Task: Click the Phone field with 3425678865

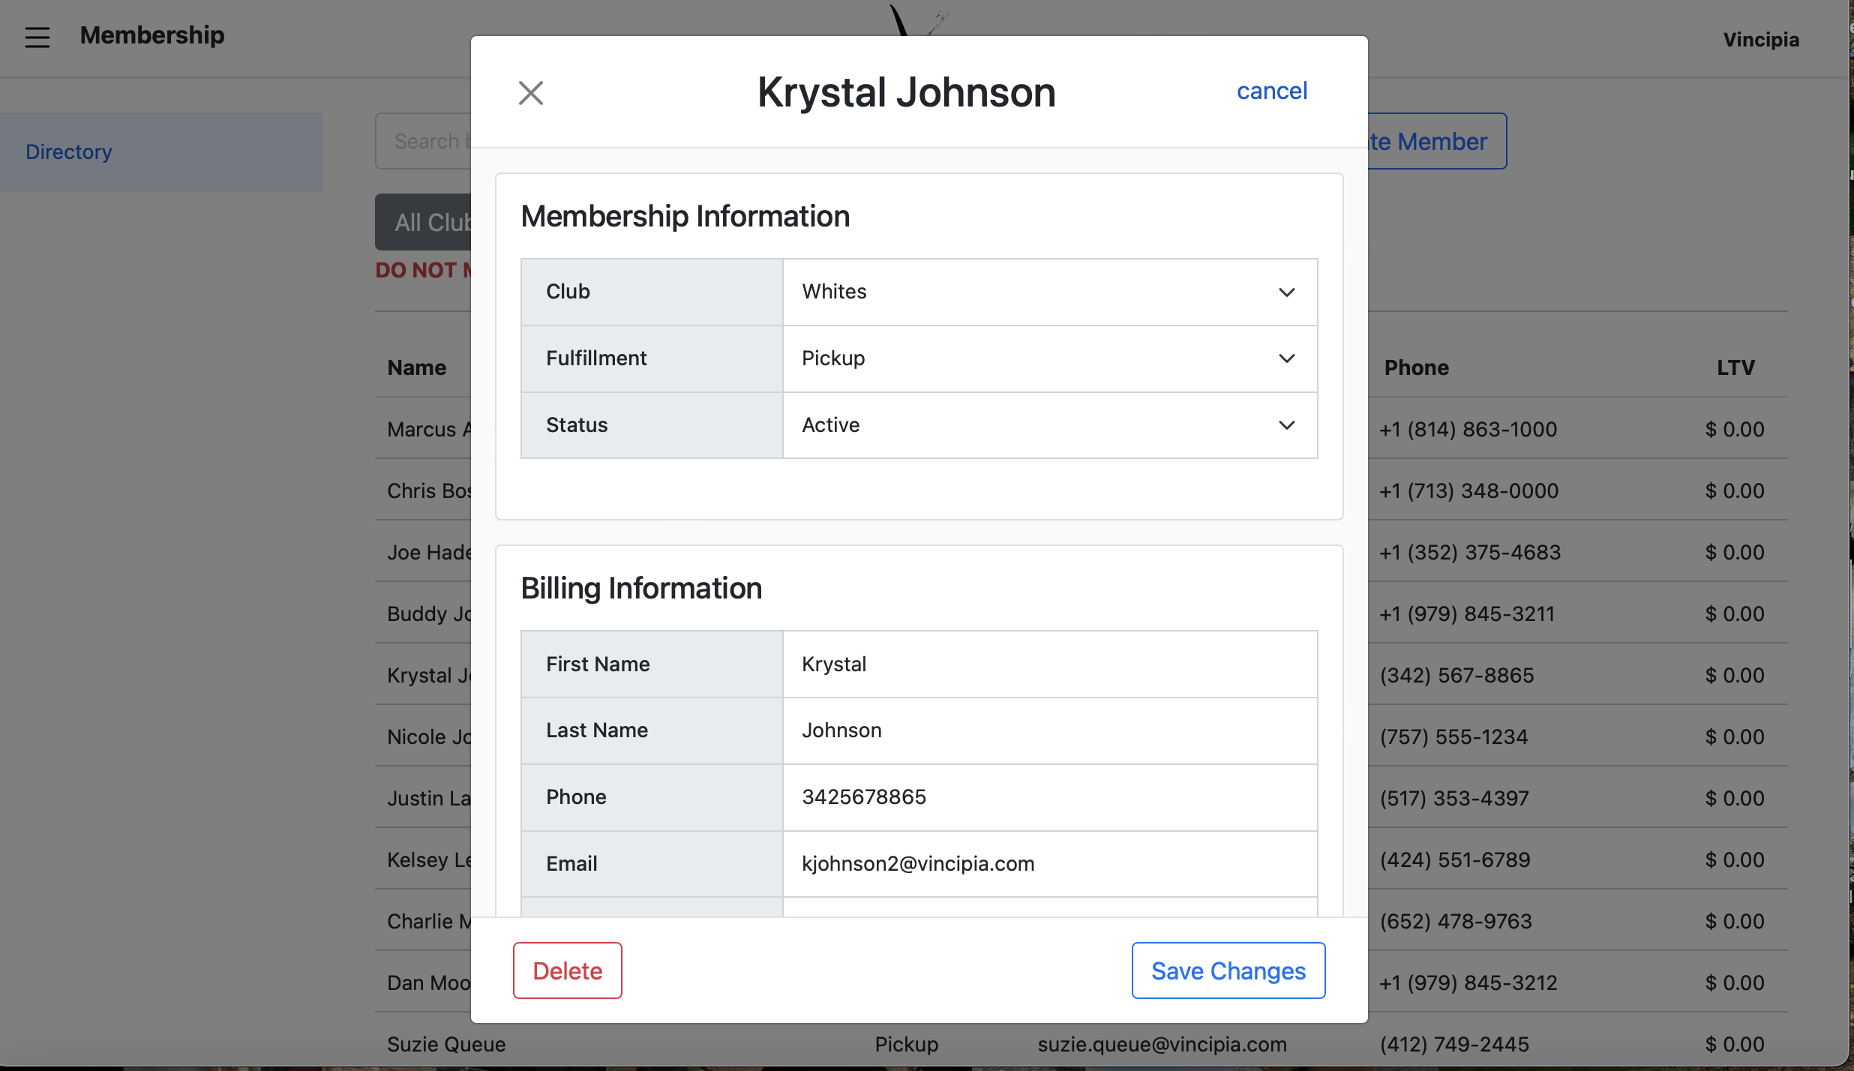Action: (1050, 796)
